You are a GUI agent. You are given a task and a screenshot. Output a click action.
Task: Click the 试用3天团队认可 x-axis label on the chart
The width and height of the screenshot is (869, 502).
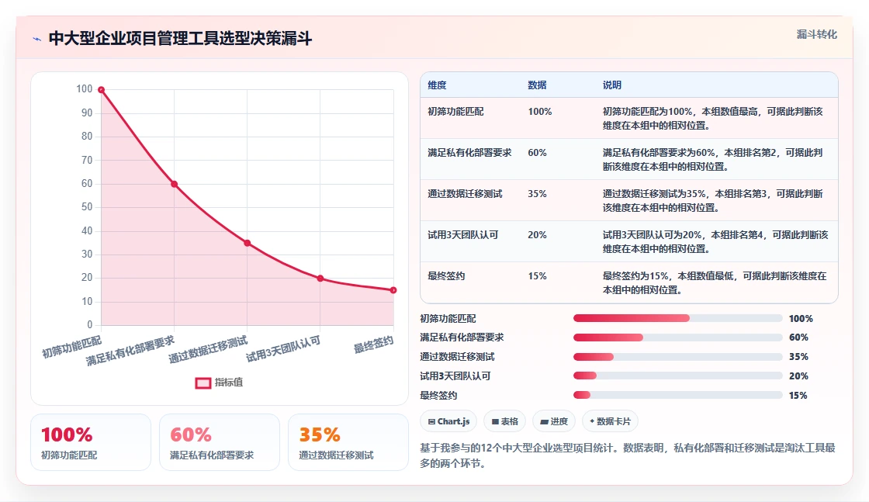tap(283, 349)
